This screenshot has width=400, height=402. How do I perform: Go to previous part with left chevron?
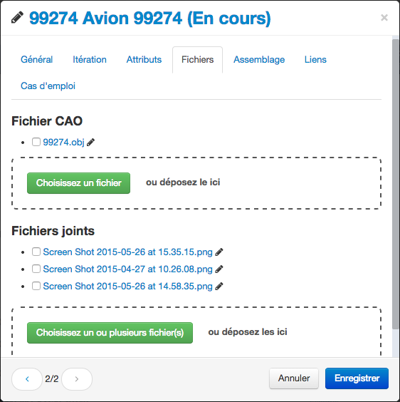click(27, 379)
